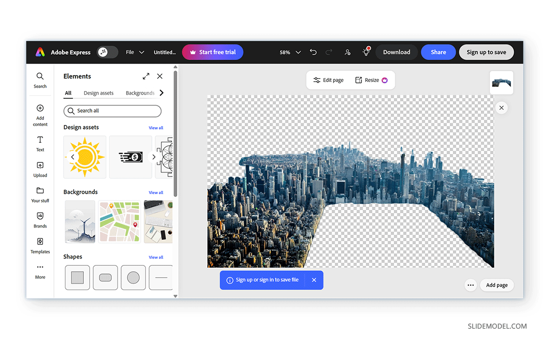The height and width of the screenshot is (340, 549).
Task: Start the free trial
Action: [x=213, y=52]
